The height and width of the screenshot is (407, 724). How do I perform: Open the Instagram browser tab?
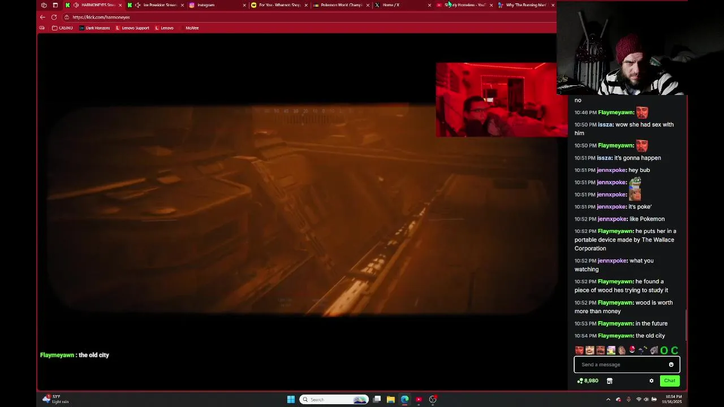[x=217, y=5]
